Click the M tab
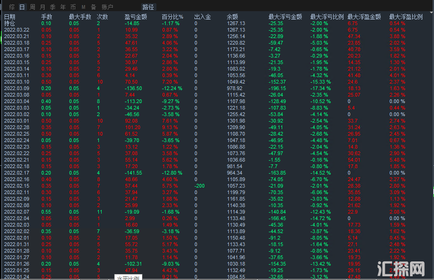The height and width of the screenshot is (280, 434). [83, 7]
